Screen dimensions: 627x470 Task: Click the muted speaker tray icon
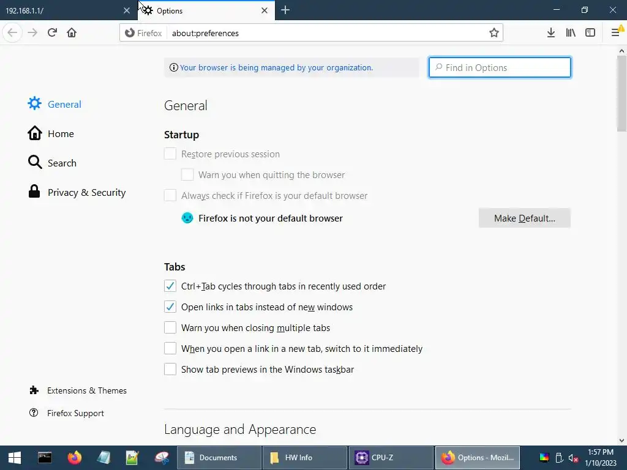point(573,458)
